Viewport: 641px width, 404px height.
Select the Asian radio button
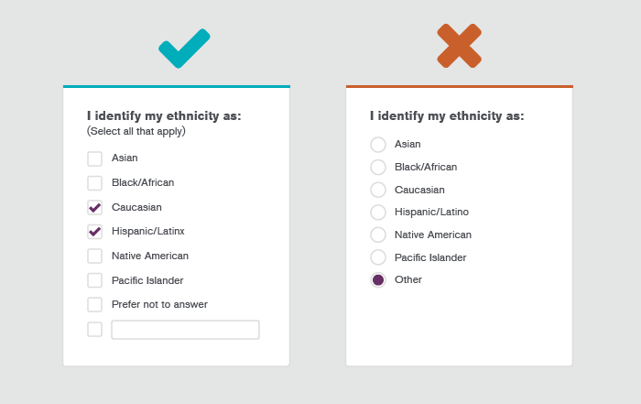point(378,145)
